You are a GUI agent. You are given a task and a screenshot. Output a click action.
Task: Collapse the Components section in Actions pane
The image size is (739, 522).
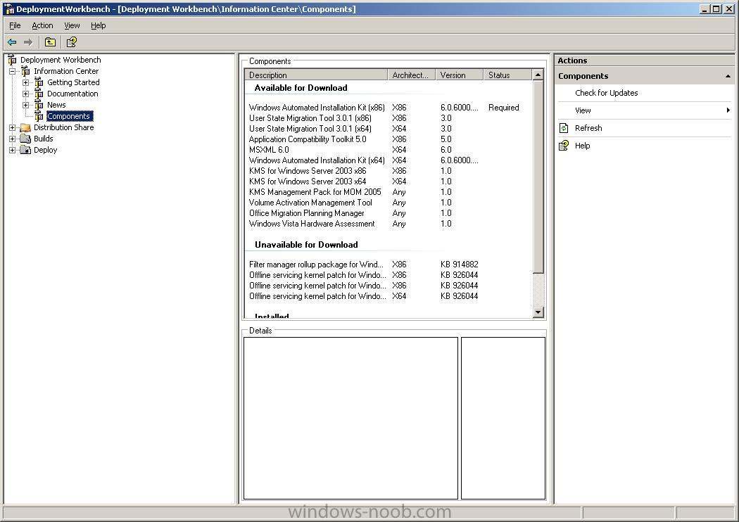click(x=728, y=76)
